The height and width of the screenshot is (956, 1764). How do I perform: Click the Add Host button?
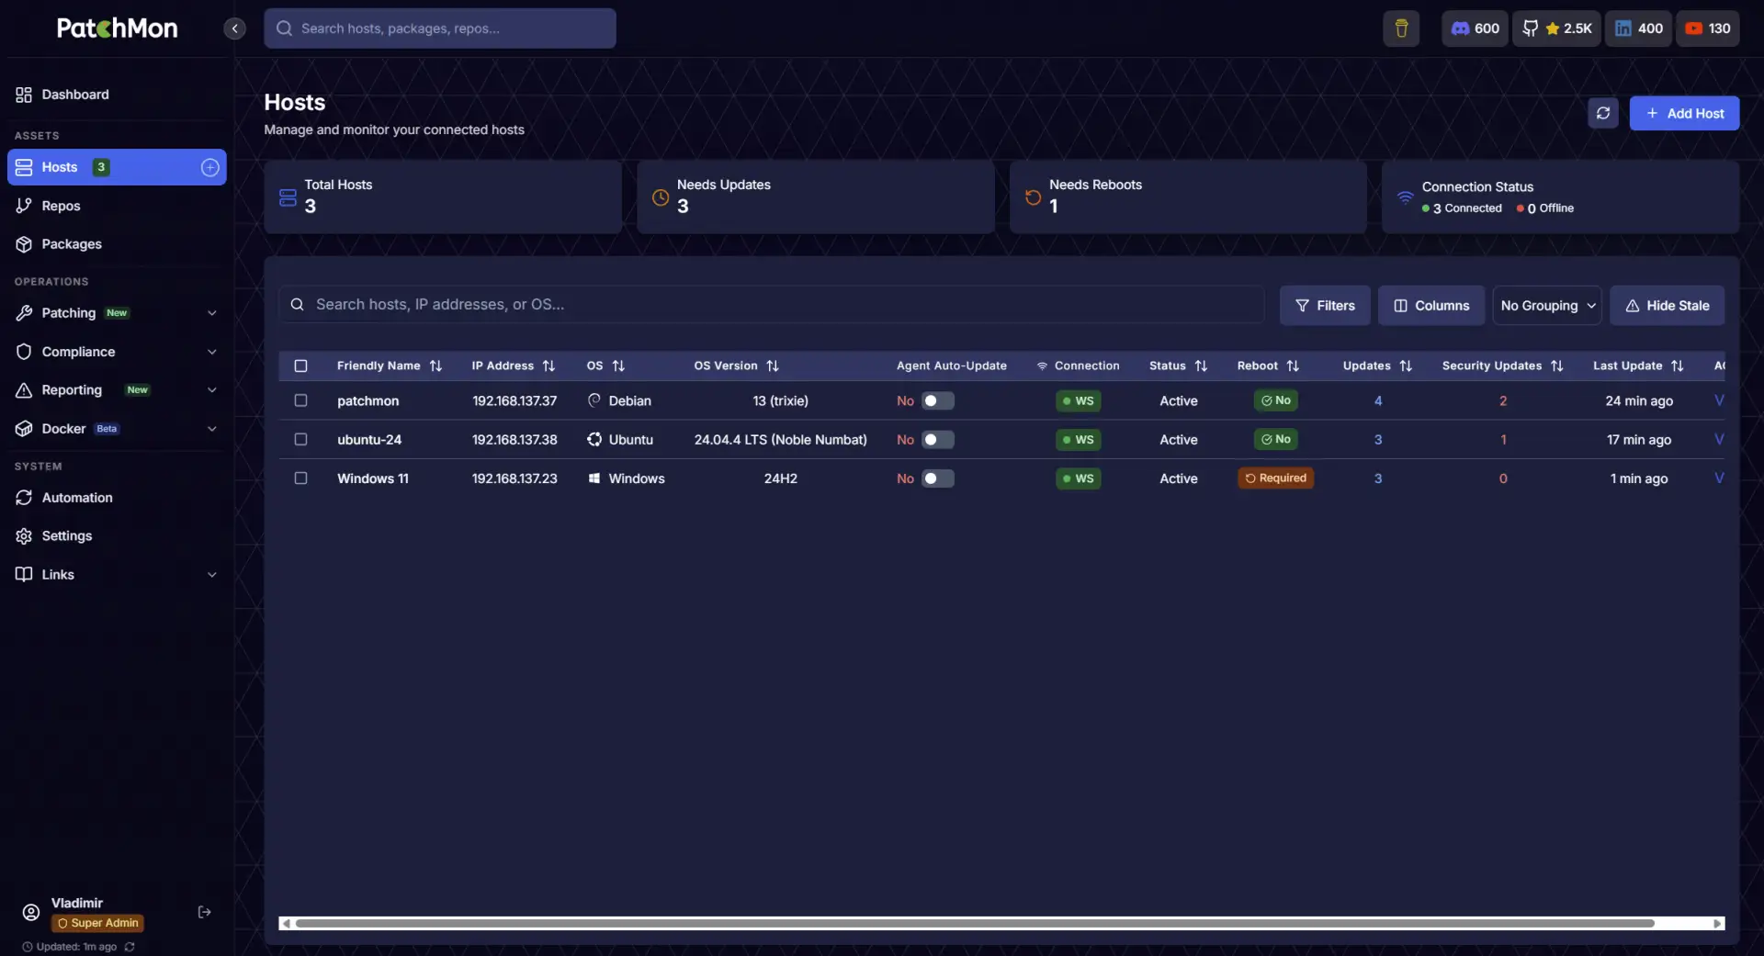click(x=1684, y=113)
